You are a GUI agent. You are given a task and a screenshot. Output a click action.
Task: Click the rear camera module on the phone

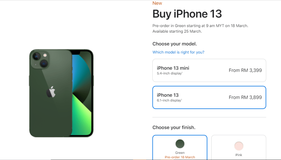click(40, 60)
